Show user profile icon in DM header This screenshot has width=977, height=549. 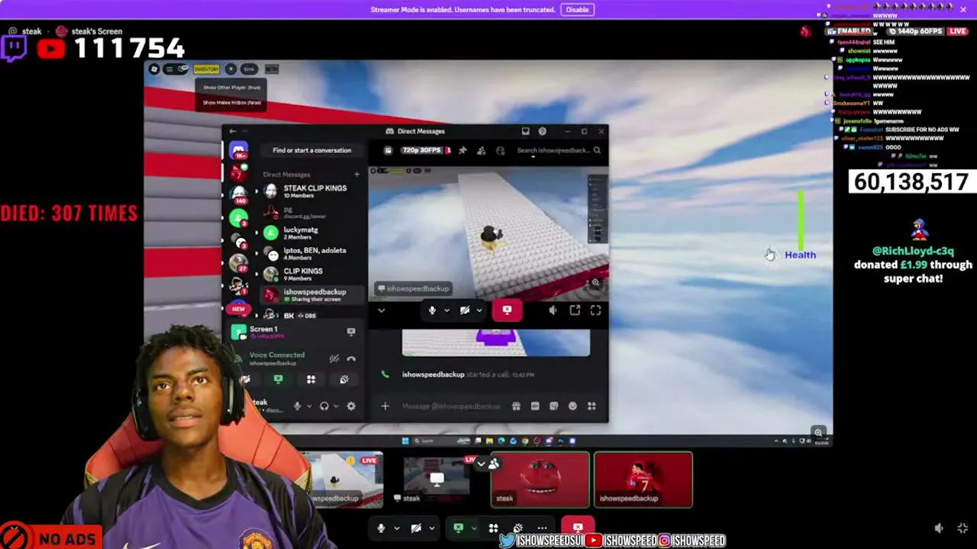click(x=500, y=150)
